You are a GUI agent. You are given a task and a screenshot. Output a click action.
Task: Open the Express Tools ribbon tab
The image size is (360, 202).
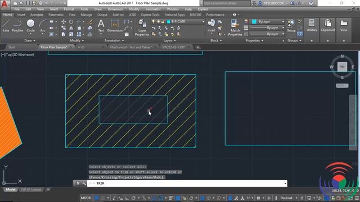(x=150, y=15)
